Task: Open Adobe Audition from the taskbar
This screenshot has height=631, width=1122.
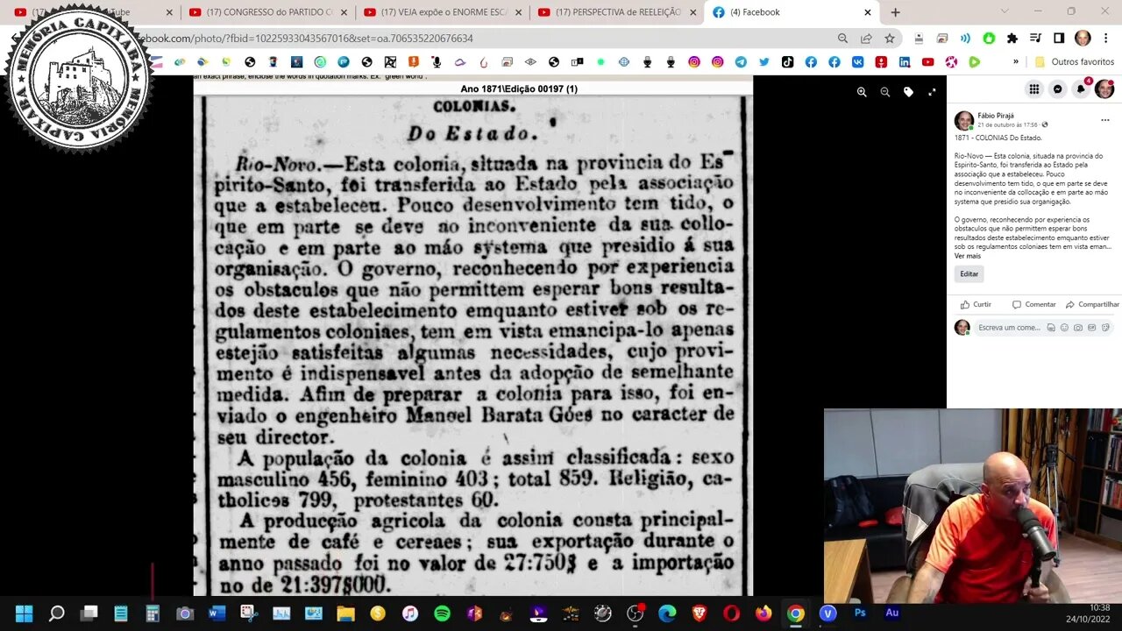Action: point(891,613)
